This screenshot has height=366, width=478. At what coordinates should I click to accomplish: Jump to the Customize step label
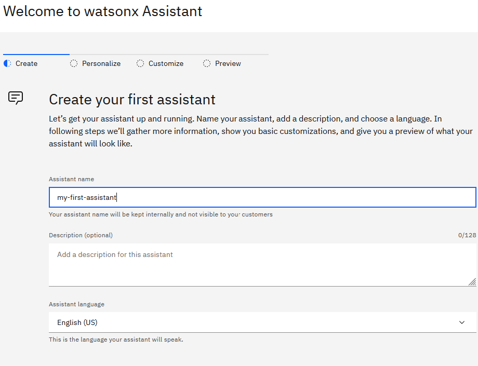pos(166,63)
